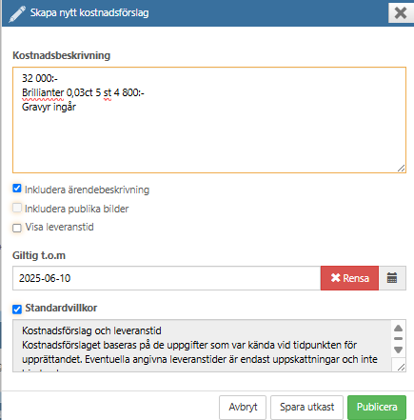Enable the Visa leveranstid checkbox
The width and height of the screenshot is (414, 420).
(x=17, y=228)
